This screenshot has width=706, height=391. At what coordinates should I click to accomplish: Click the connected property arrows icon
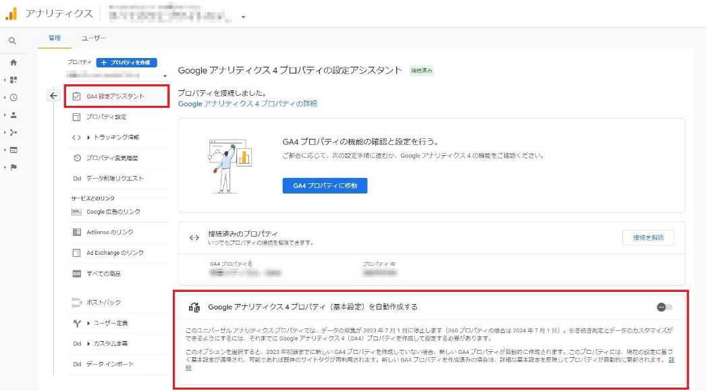click(x=194, y=237)
